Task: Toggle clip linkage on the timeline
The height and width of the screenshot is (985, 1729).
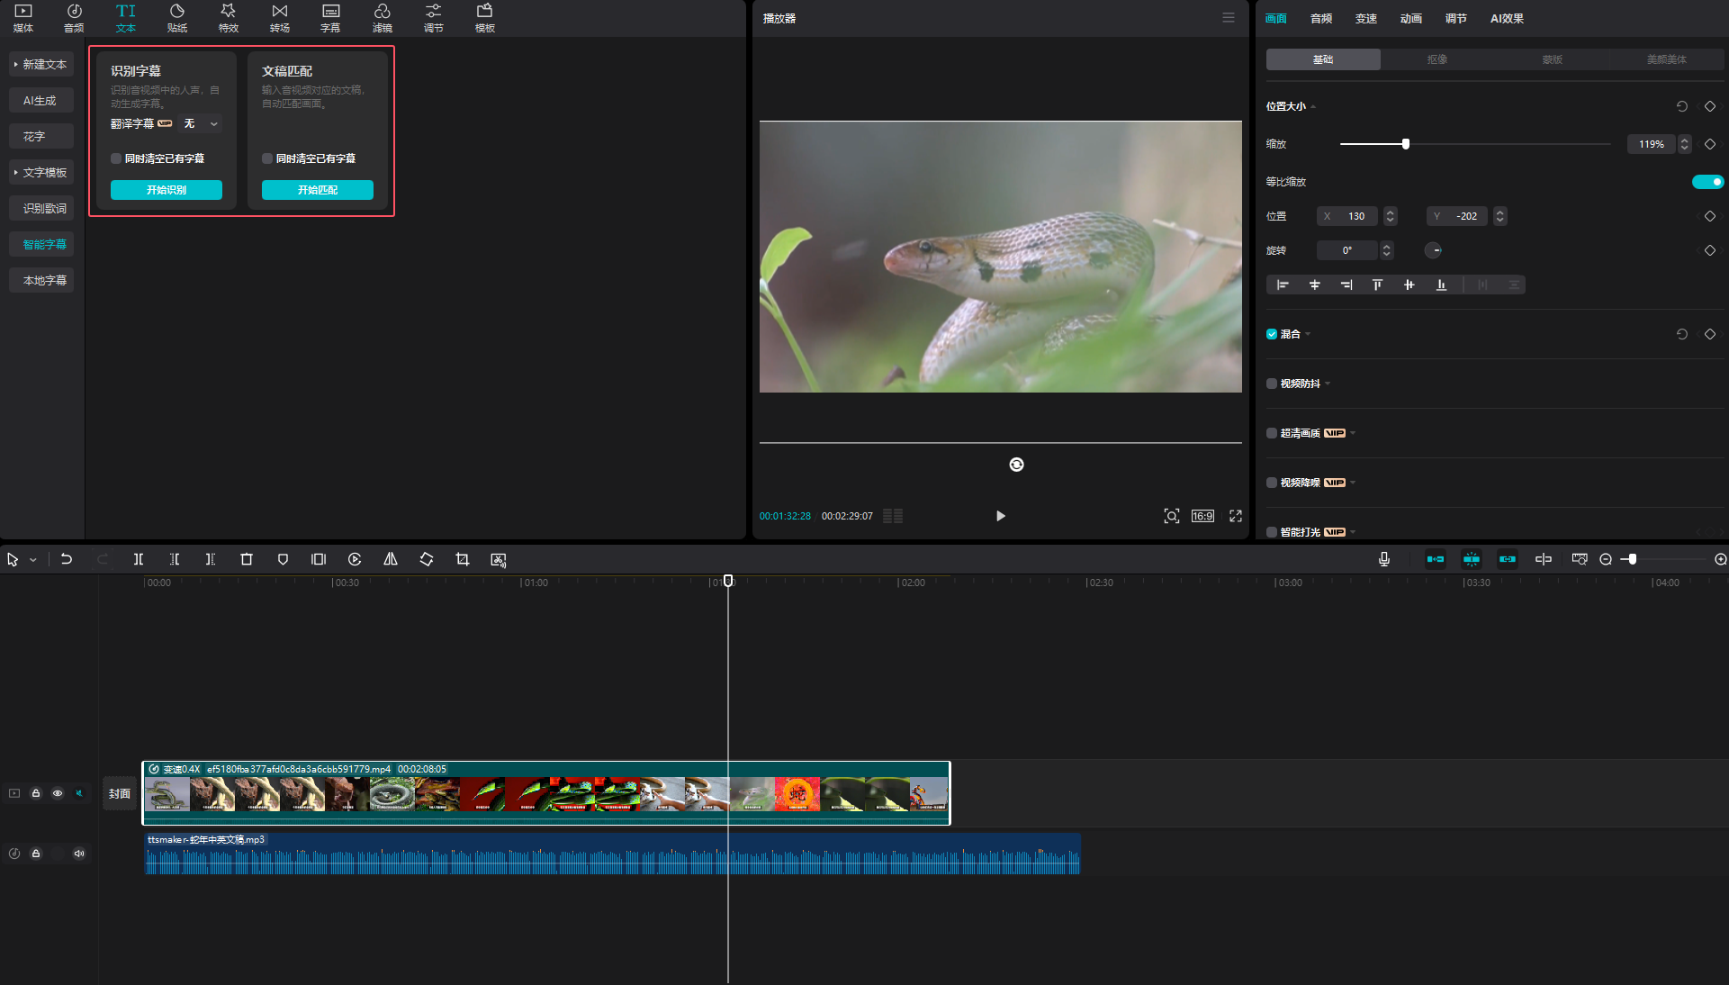Action: [x=1508, y=559]
